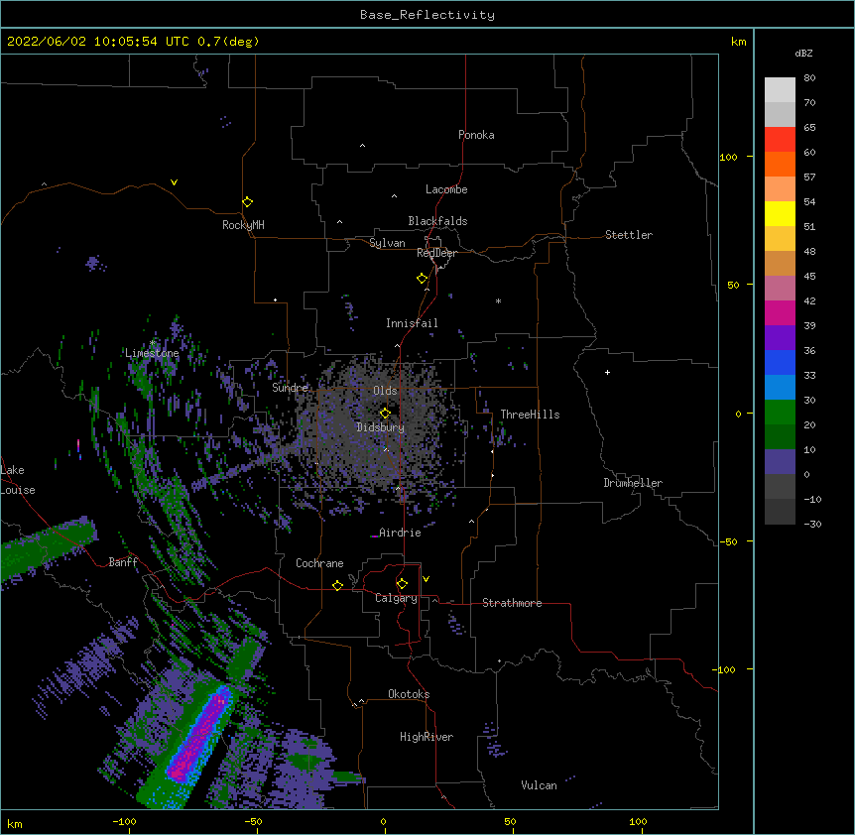
Task: Click the Lacombe label
Action: point(446,189)
